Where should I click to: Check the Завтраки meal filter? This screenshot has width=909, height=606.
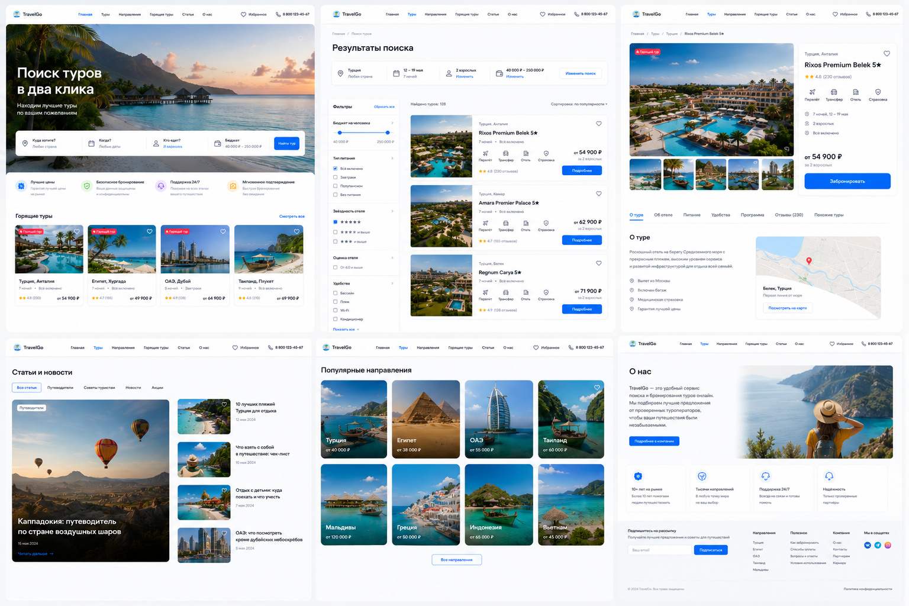coord(335,177)
